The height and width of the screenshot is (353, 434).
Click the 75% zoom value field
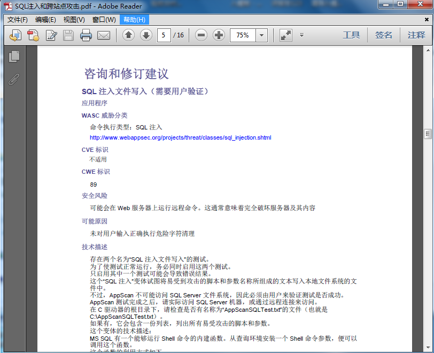pos(243,35)
